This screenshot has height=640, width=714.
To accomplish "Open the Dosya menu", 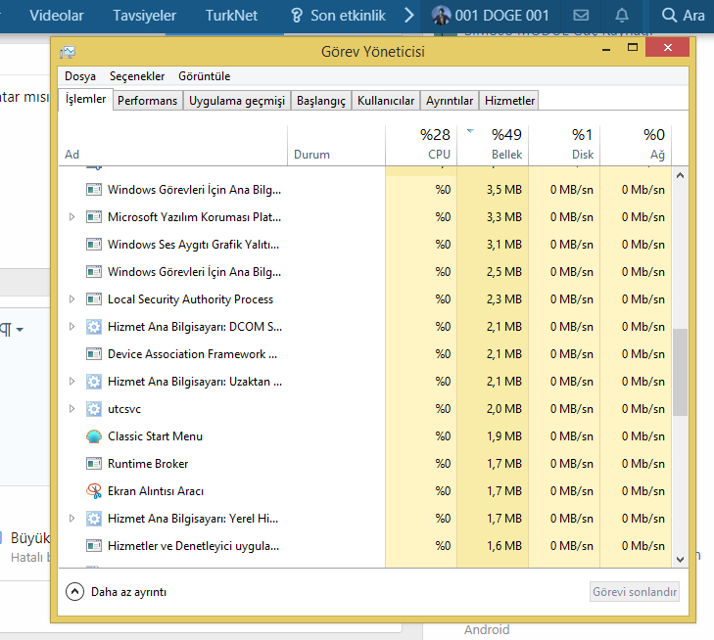I will (80, 76).
